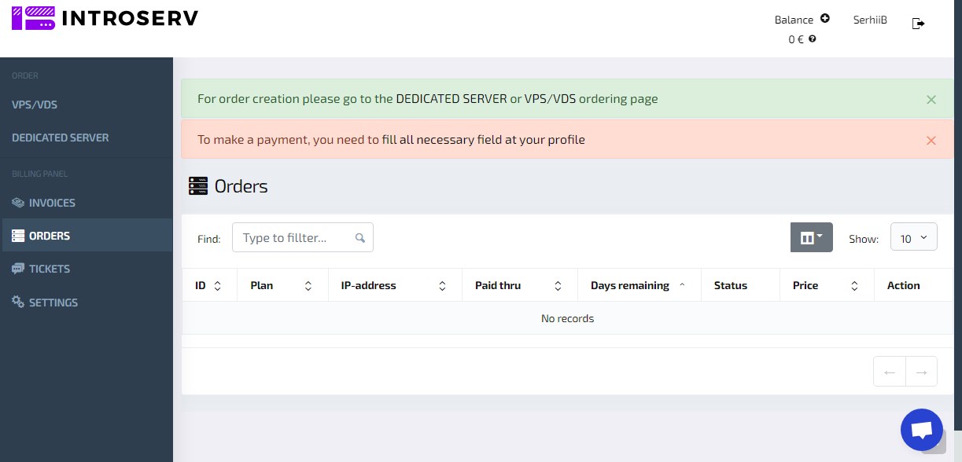
Task: Go to next page with right arrow
Action: pos(921,372)
